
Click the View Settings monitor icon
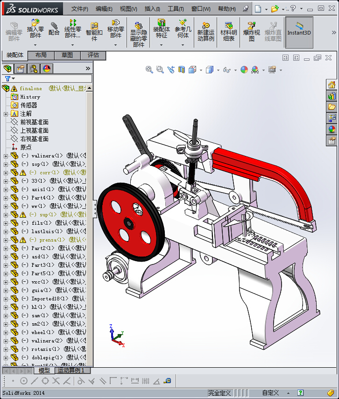[272, 70]
